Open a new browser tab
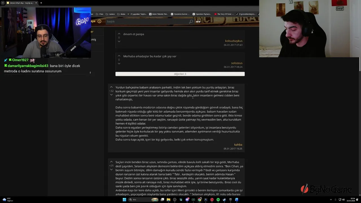Screen dimensions: 361x203 coord(41,3)
